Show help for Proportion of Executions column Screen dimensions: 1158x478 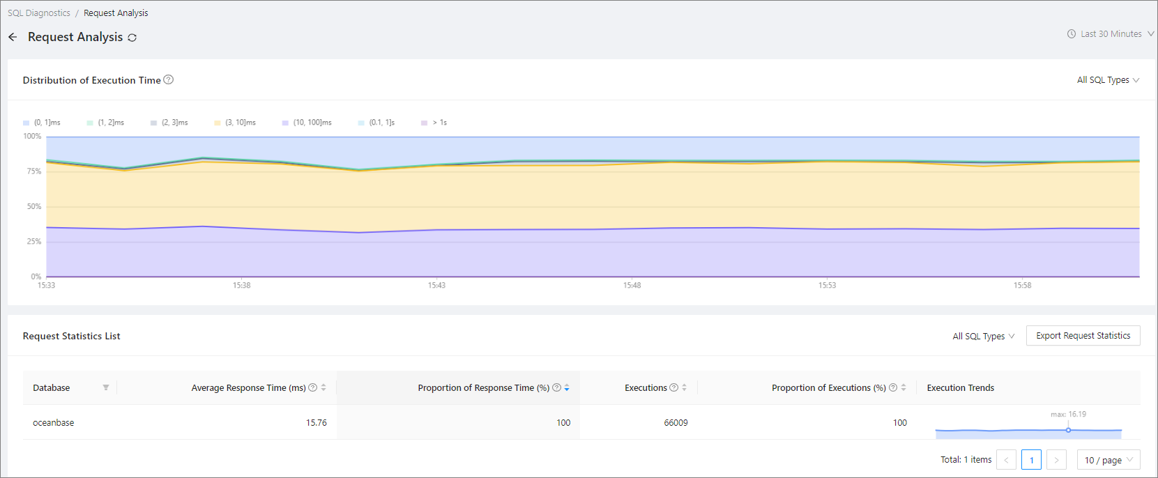(893, 387)
